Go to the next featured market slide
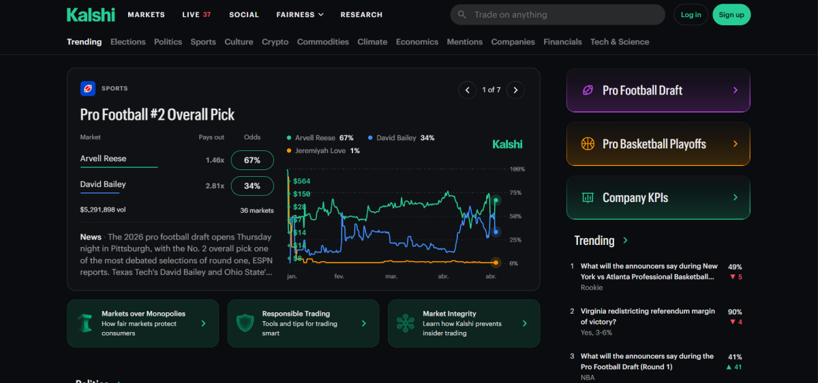818x383 pixels. click(x=516, y=89)
